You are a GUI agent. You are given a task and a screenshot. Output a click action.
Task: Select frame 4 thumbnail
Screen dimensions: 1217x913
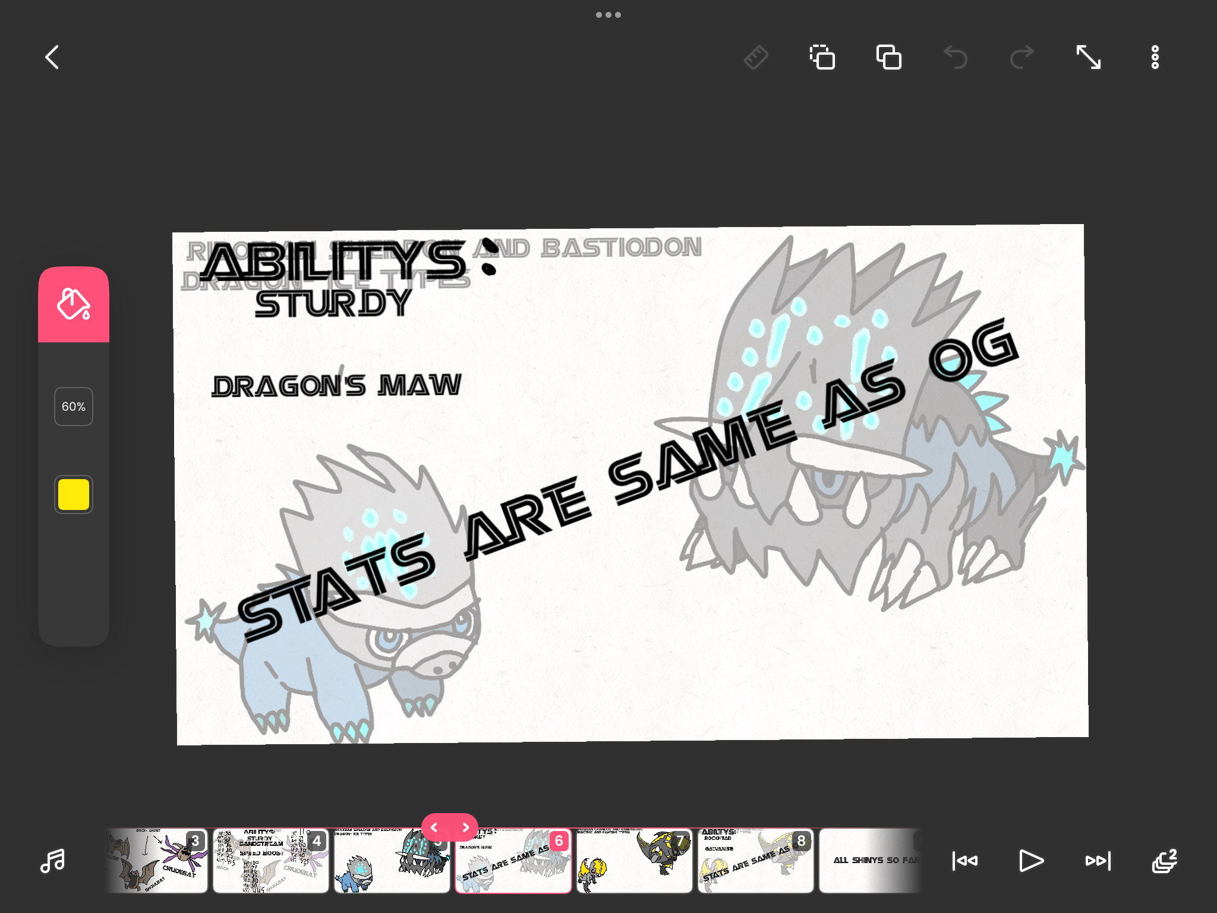tap(271, 861)
